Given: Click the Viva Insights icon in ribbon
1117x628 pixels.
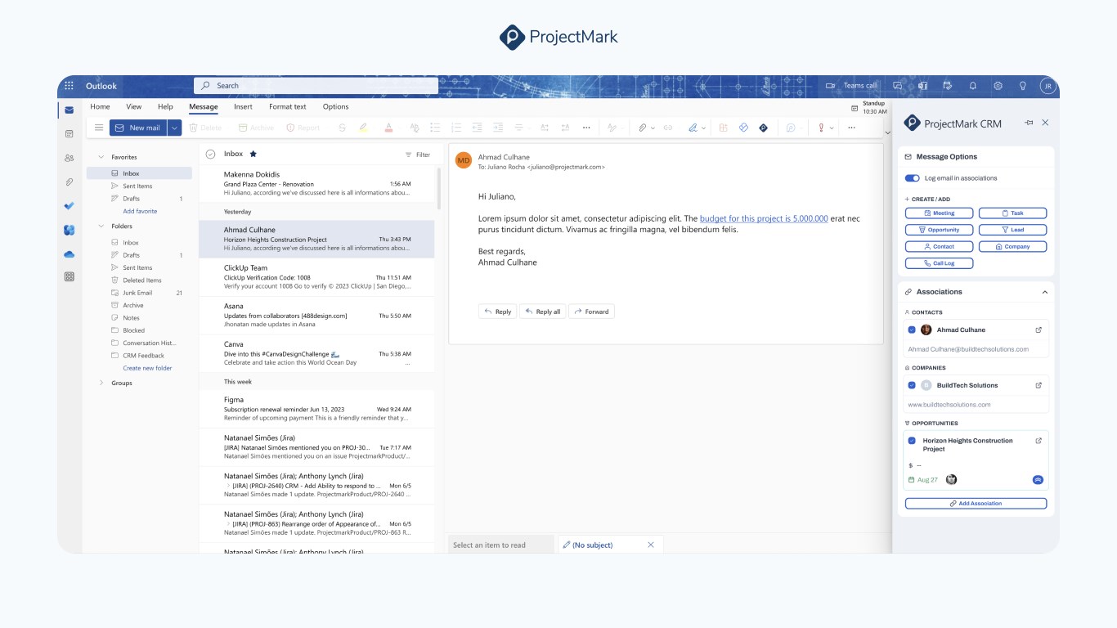Looking at the screenshot, I should point(743,128).
